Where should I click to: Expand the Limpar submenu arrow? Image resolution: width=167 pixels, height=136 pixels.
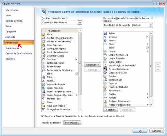click(148, 51)
